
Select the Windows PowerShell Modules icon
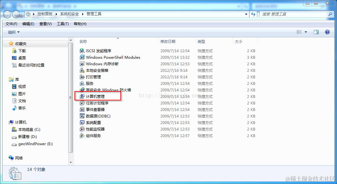[x=82, y=57]
